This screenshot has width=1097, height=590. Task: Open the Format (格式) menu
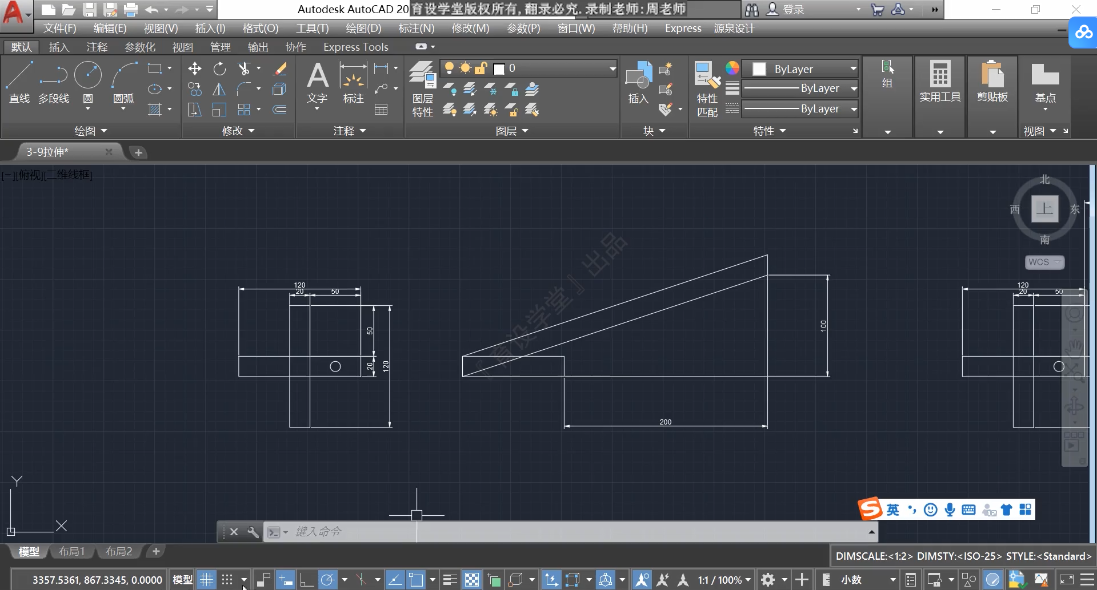260,28
